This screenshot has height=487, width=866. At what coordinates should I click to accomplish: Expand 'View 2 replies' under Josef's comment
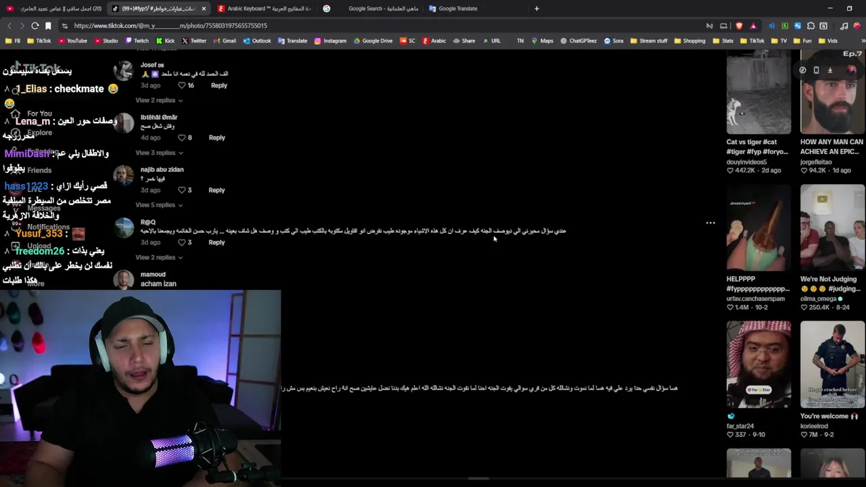pos(159,100)
